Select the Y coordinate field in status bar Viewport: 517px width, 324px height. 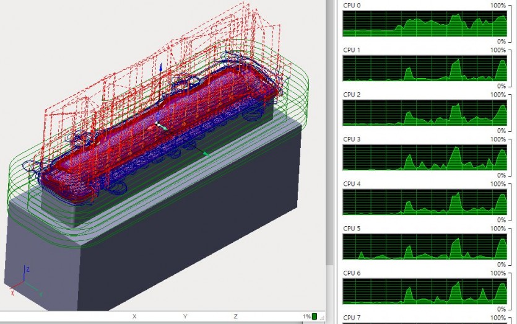(185, 317)
